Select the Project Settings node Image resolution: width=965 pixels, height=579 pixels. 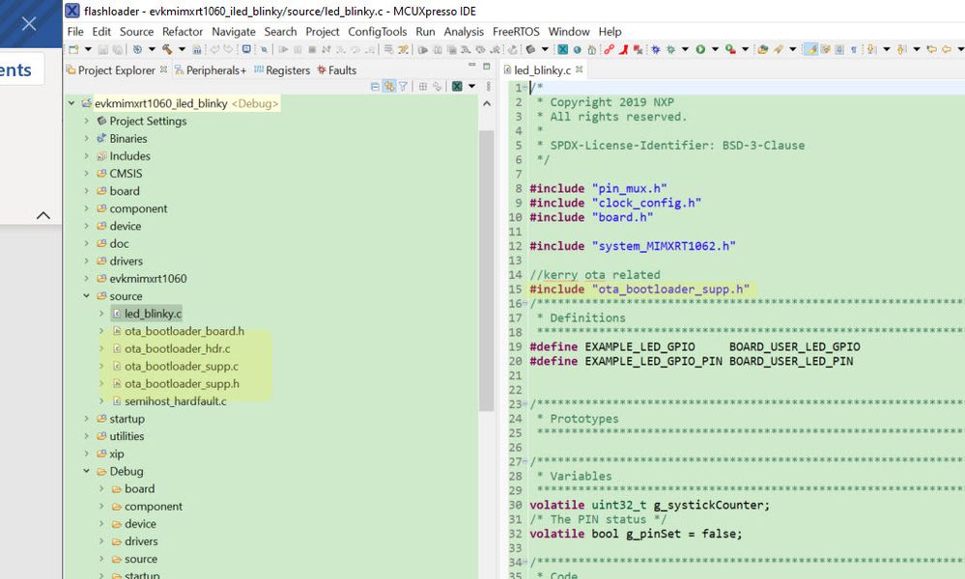[x=142, y=121]
